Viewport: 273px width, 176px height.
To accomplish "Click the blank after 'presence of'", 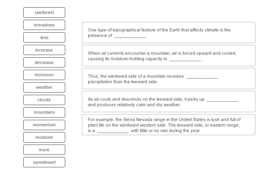I will (x=130, y=36).
